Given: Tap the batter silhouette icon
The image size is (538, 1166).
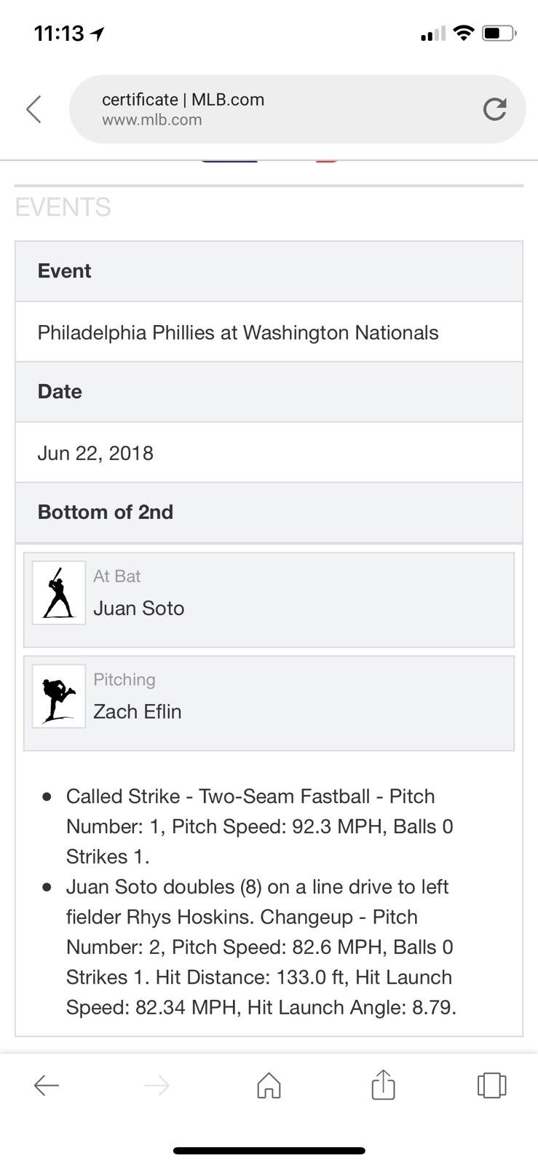Looking at the screenshot, I should [x=59, y=593].
